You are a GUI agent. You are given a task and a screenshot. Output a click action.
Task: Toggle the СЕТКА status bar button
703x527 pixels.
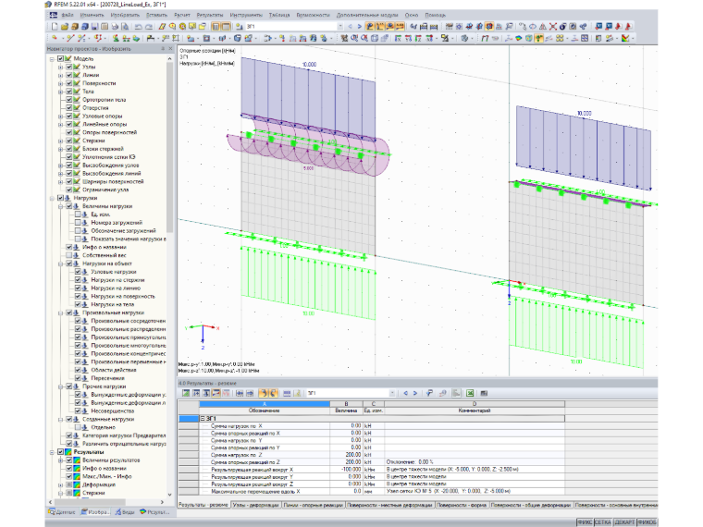coord(602,522)
